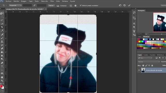Open the Edición menu

click(16, 1)
